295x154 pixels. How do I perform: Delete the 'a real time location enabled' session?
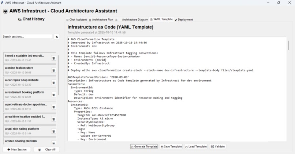point(53,119)
